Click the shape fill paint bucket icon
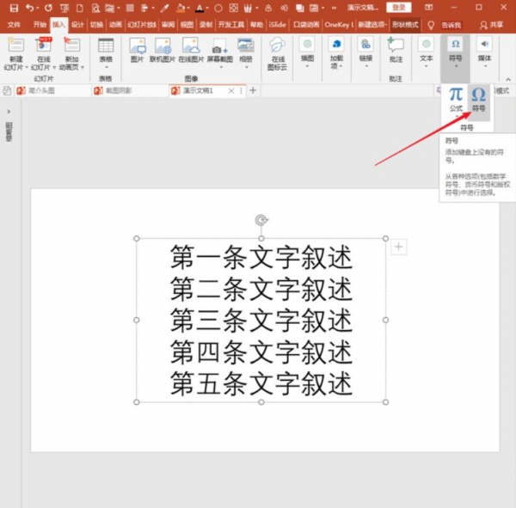Image resolution: width=516 pixels, height=508 pixels. 181,8
